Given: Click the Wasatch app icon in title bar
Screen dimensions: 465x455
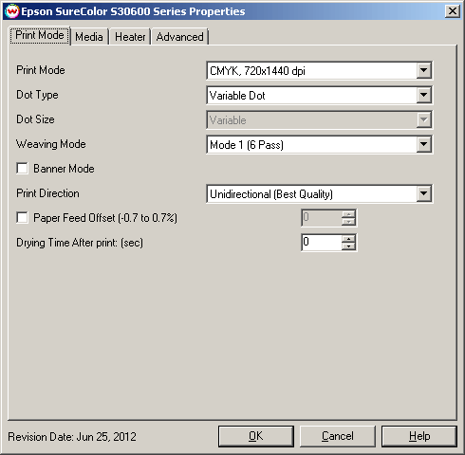Looking at the screenshot, I should (x=12, y=11).
